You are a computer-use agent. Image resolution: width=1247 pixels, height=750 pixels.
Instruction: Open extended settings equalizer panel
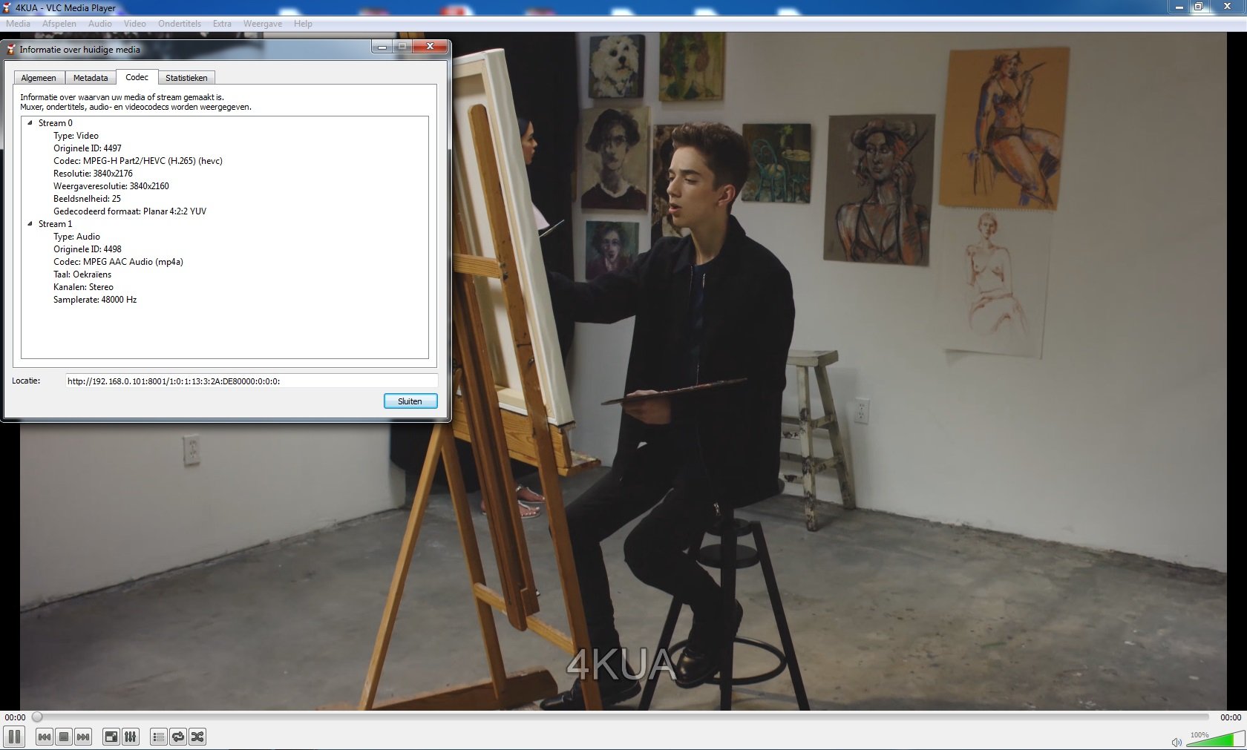pos(131,737)
